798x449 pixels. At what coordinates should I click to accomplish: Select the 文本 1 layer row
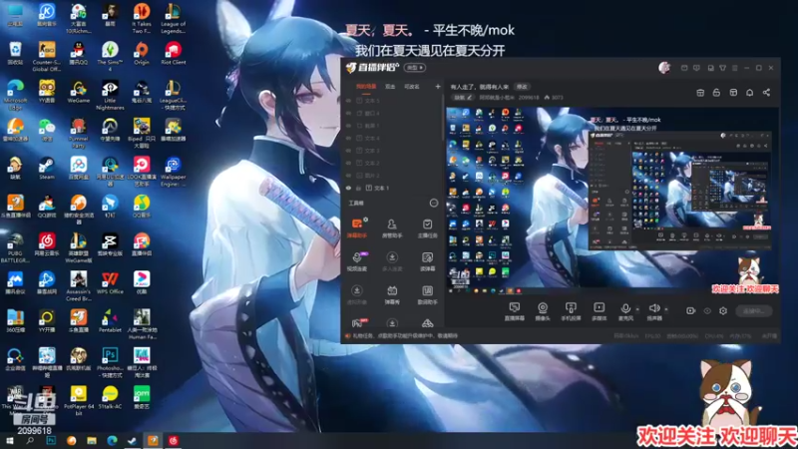pyautogui.click(x=392, y=188)
